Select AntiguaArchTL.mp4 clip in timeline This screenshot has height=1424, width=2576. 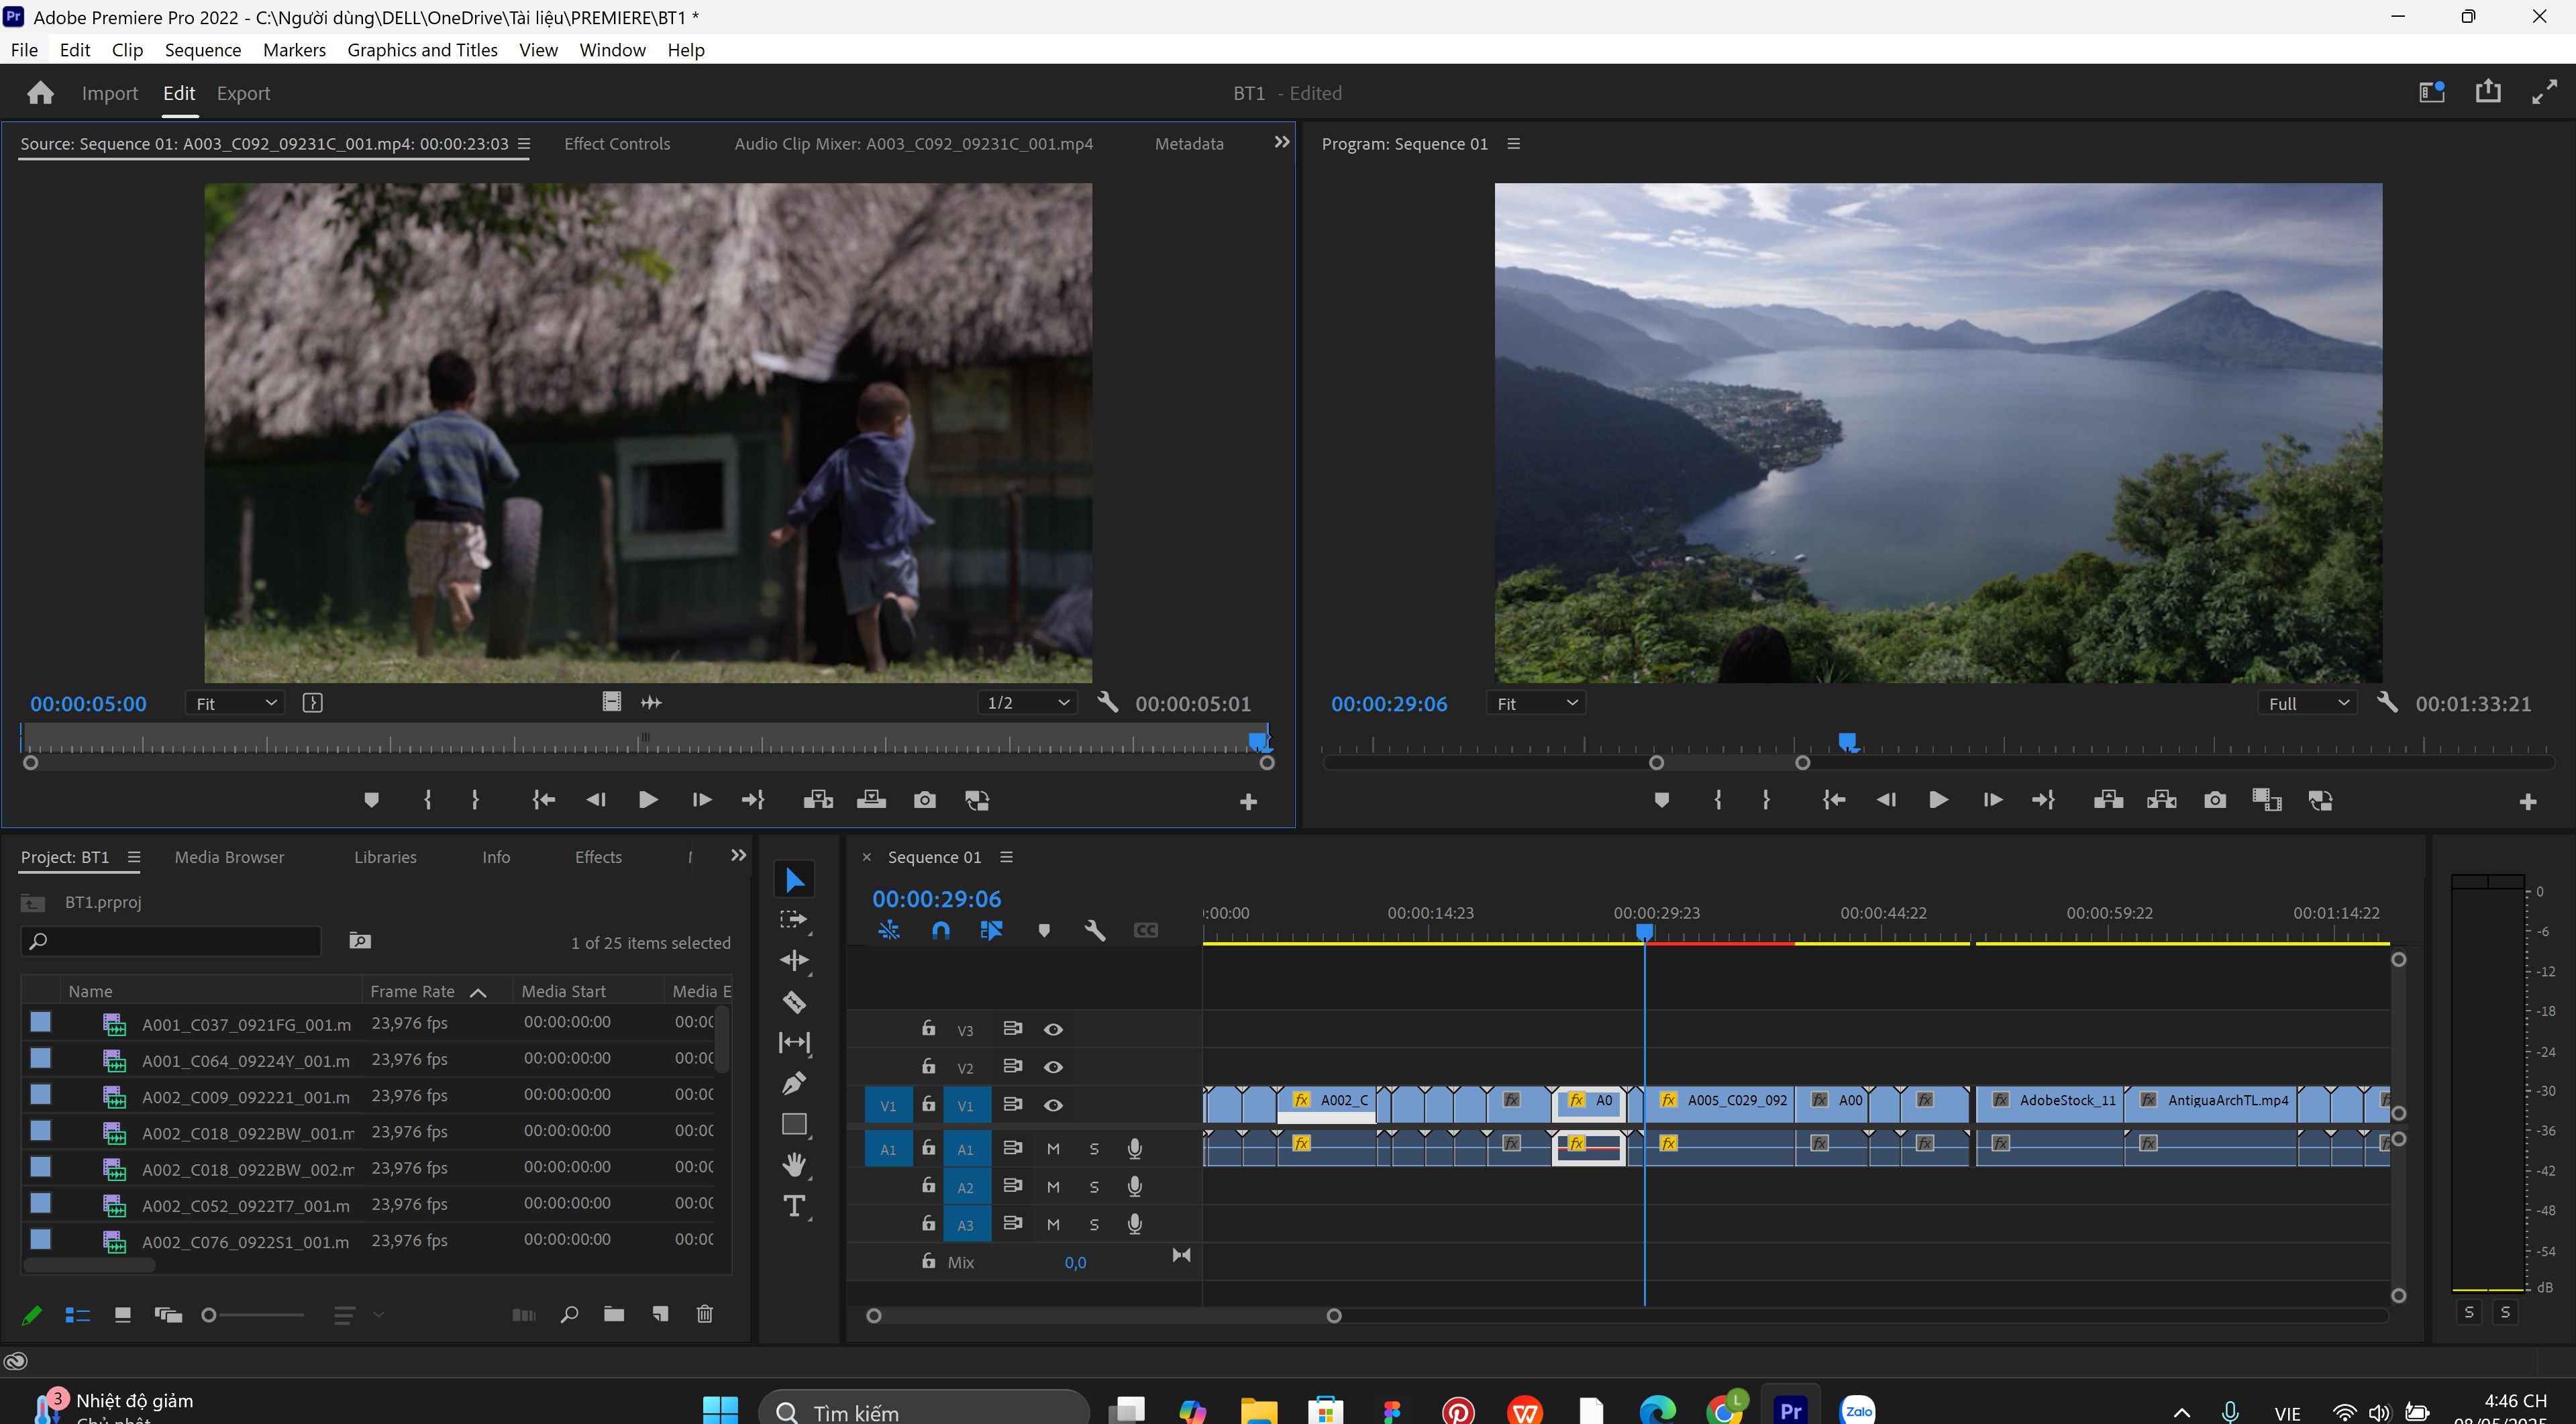[x=2210, y=1104]
